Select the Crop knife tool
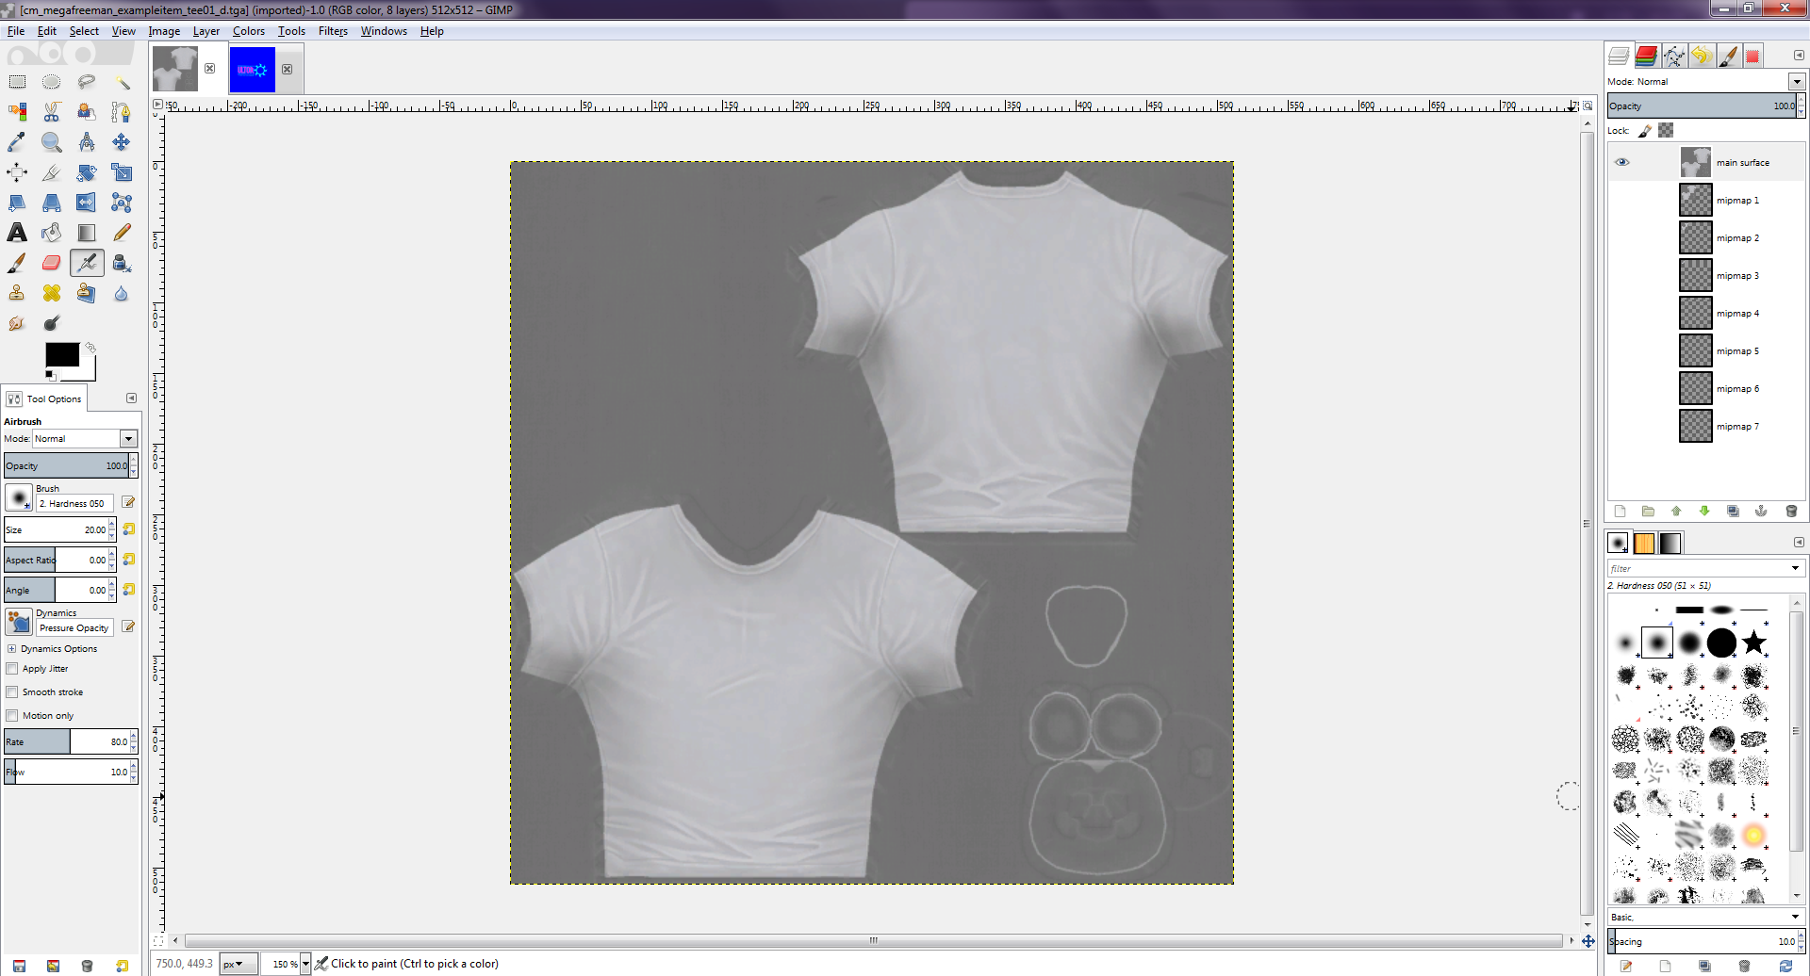Screen dimensions: 1810x976 point(52,172)
